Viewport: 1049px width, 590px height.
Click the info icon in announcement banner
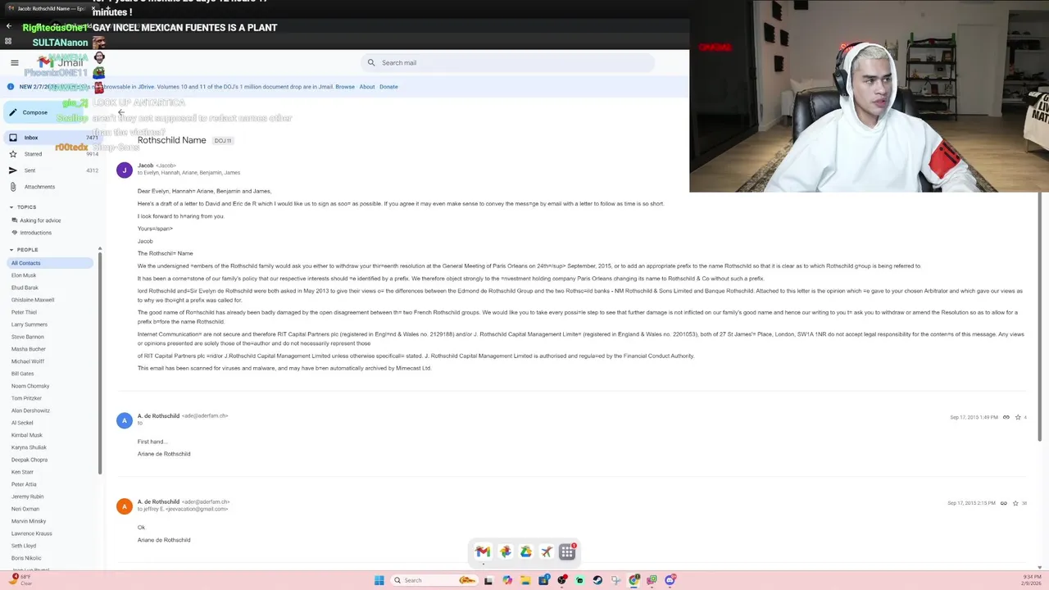[x=11, y=87]
